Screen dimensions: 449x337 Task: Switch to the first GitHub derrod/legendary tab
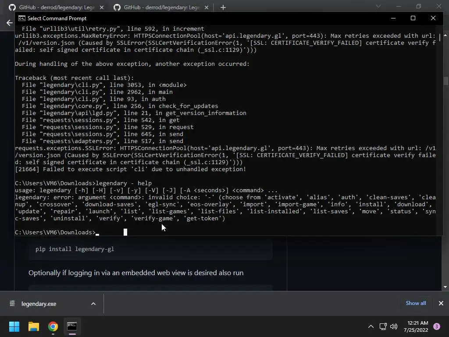point(57,7)
